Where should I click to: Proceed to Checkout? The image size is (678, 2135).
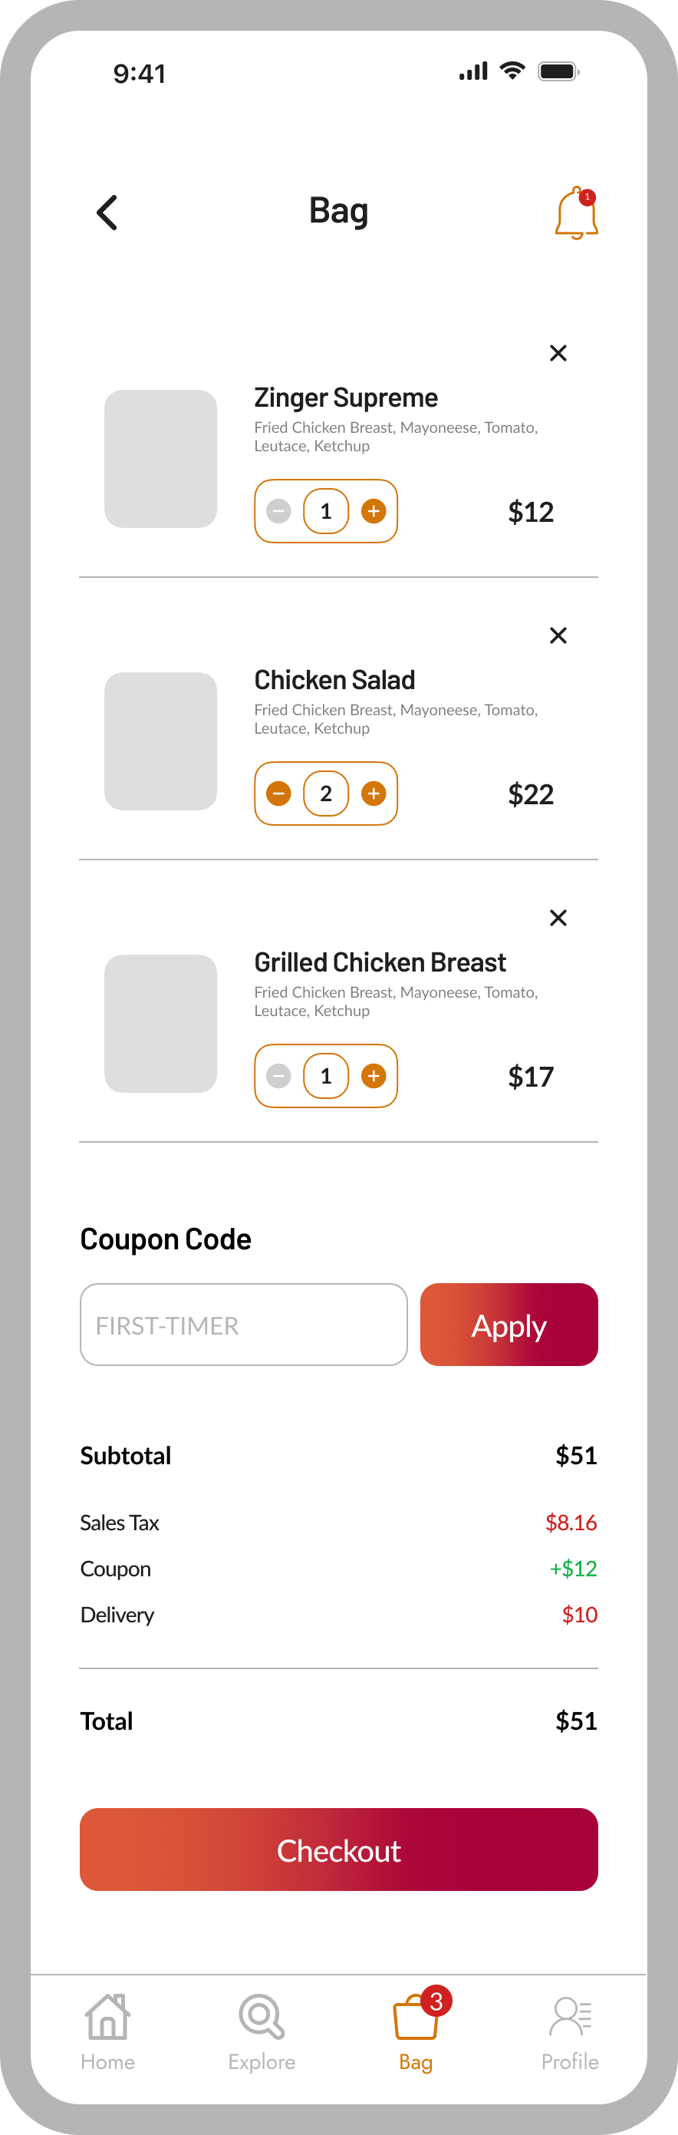pyautogui.click(x=338, y=1850)
